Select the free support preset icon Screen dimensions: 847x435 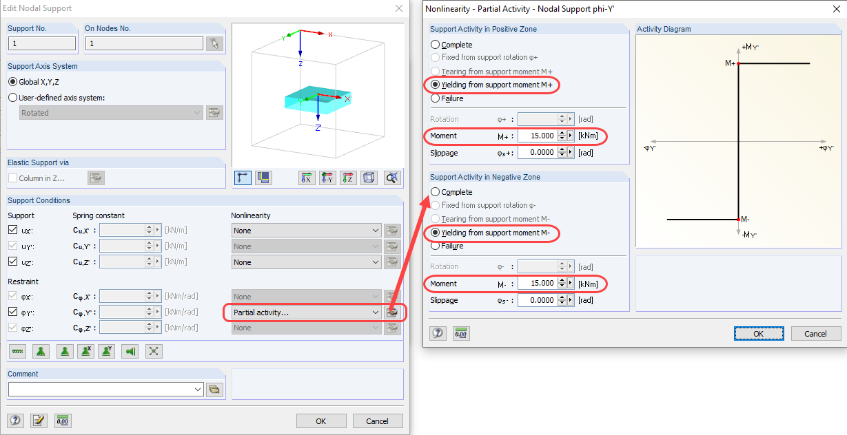point(154,352)
